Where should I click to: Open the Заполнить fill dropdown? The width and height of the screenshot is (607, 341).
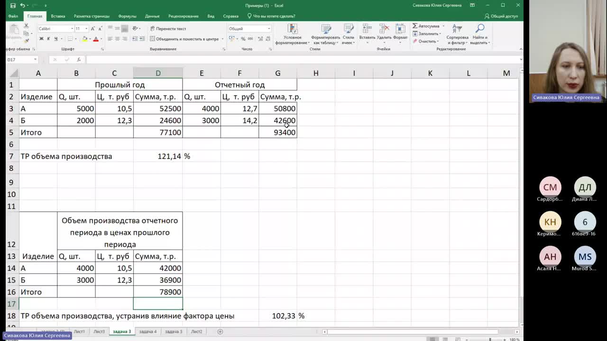click(x=427, y=34)
